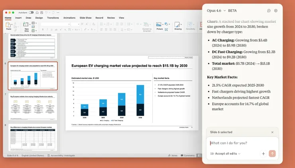Toggle subscript formatting

pyautogui.click(x=65, y=30)
